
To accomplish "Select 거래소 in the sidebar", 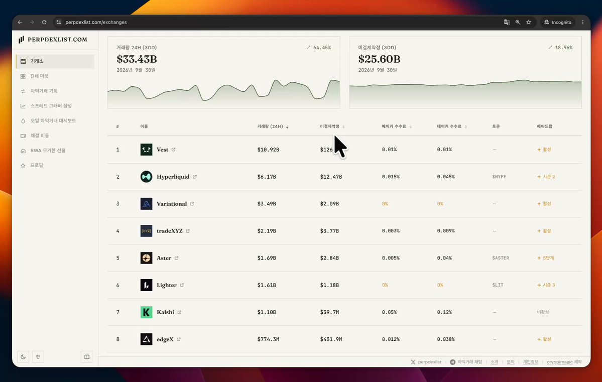I will click(55, 61).
